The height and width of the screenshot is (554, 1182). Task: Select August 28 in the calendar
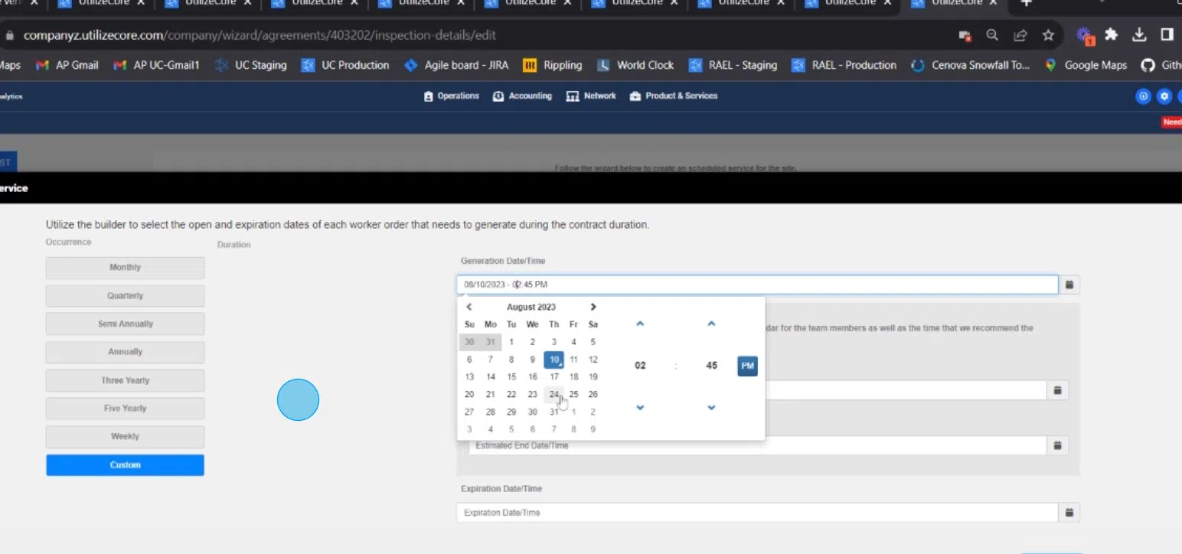tap(491, 412)
